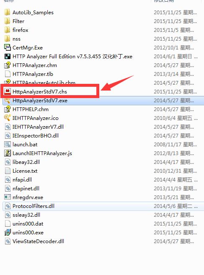
Task: Select the unins000.exe file name
Action: point(28,233)
